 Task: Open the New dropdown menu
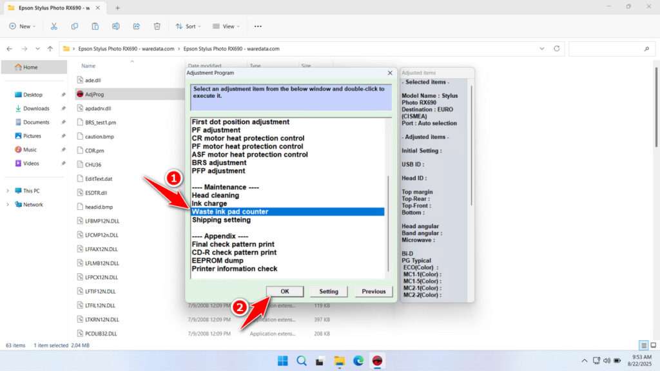click(23, 26)
